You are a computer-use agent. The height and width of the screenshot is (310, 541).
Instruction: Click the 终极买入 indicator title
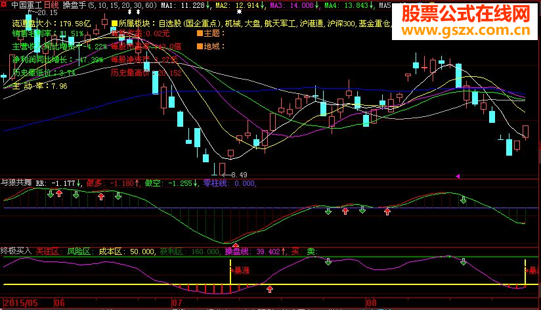tap(16, 251)
